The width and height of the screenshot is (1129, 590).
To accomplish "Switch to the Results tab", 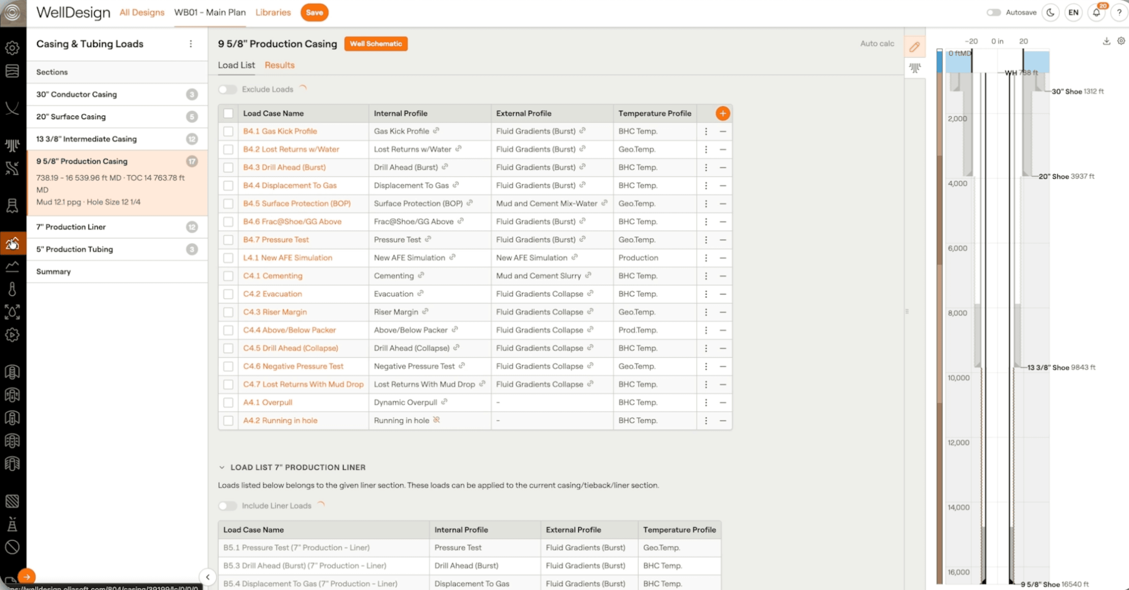I will click(x=279, y=65).
